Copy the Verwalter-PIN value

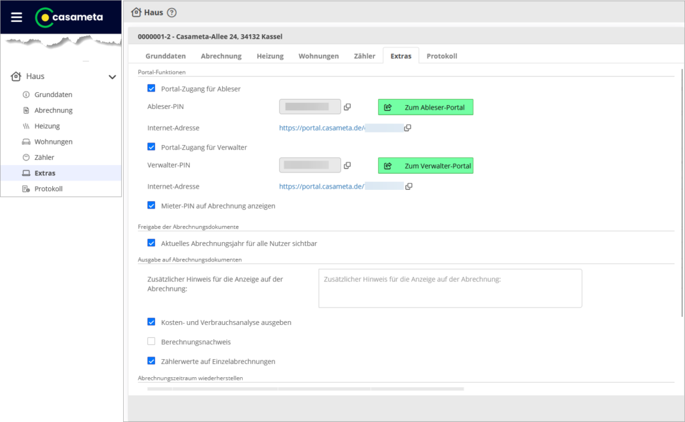point(347,165)
